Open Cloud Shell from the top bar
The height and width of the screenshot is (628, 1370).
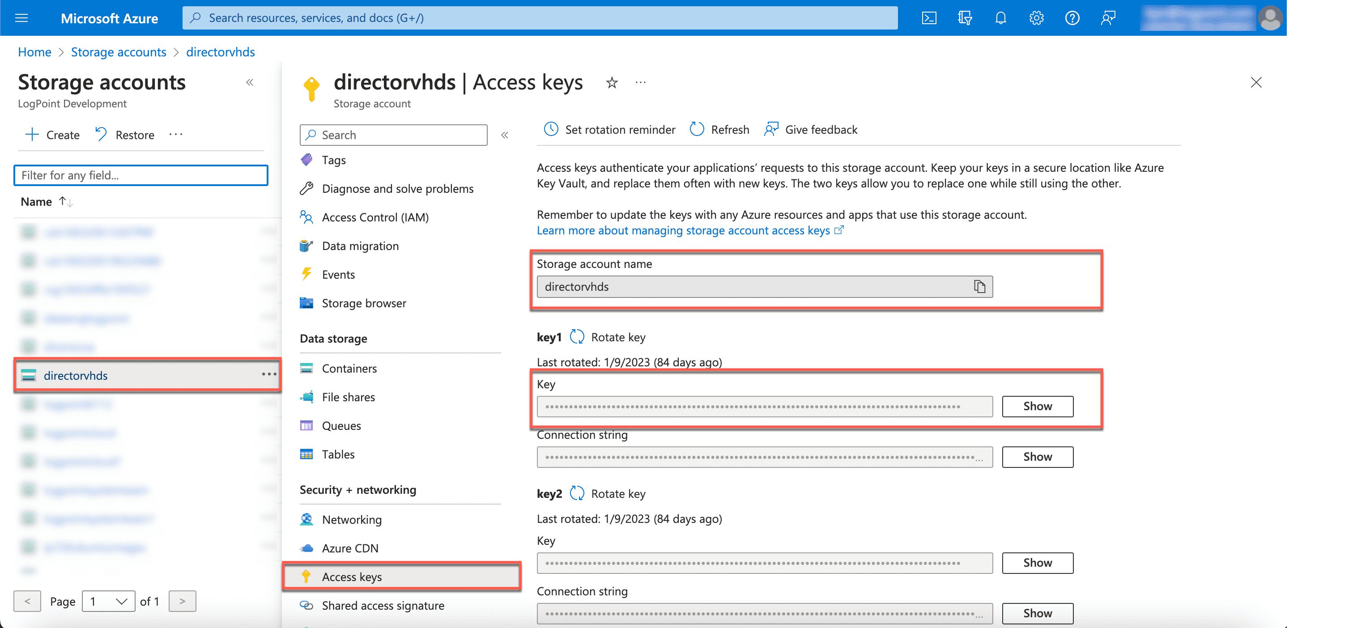coord(929,17)
